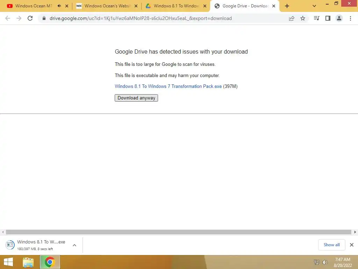Switch to Windows 8.1 To Windows Drive tab
This screenshot has width=358, height=269.
tap(176, 6)
